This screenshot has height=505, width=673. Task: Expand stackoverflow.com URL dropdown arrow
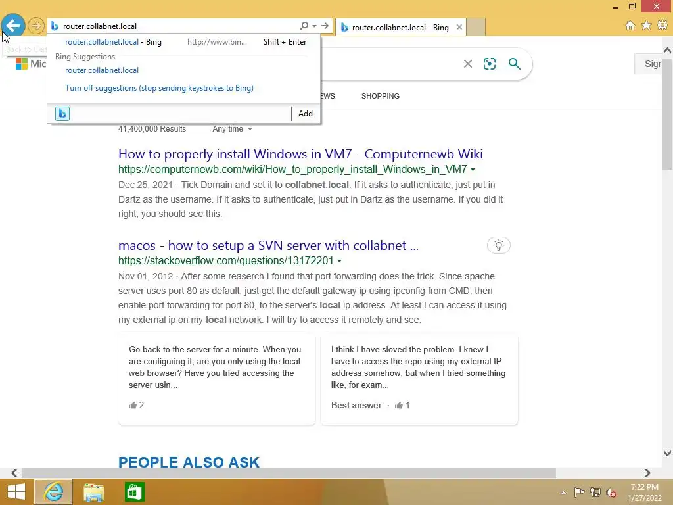pyautogui.click(x=340, y=261)
